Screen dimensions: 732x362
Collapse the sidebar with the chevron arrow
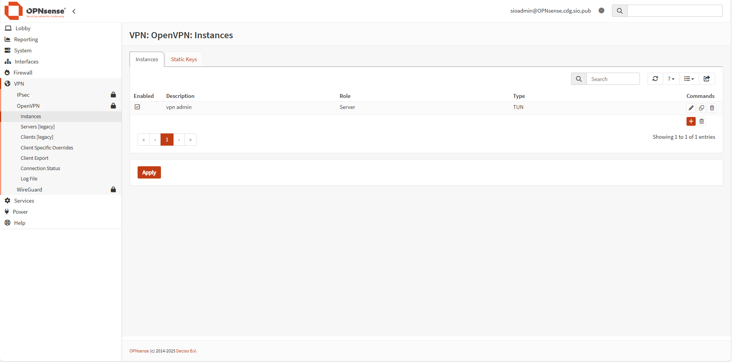tap(74, 11)
